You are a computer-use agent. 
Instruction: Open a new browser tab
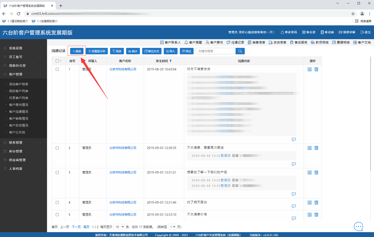pyautogui.click(x=60, y=6)
